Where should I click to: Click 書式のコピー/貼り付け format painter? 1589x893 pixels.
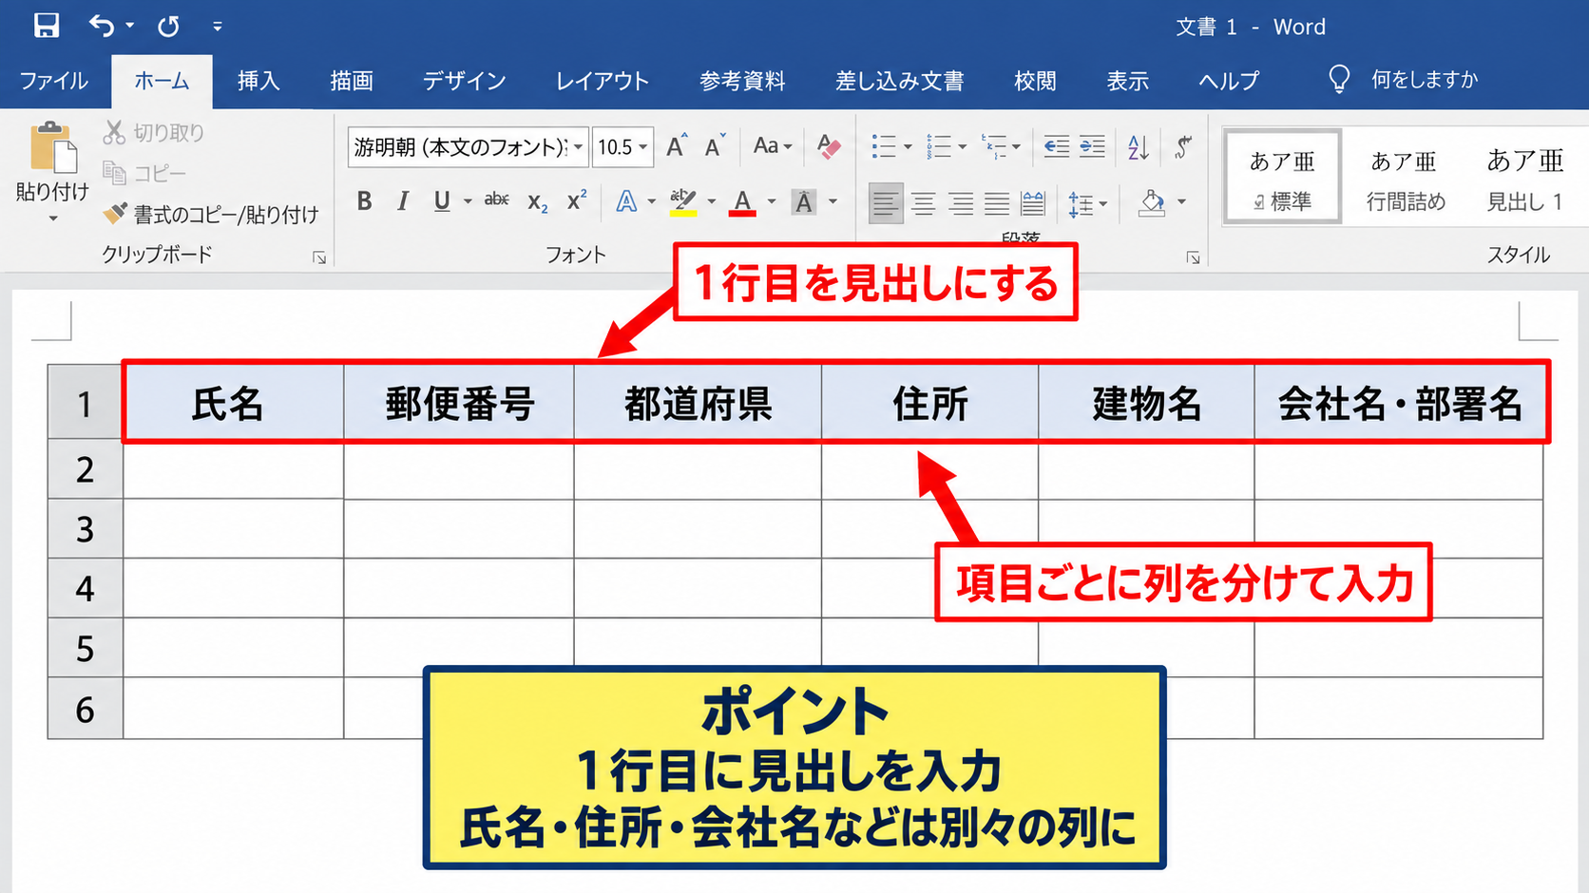(211, 215)
